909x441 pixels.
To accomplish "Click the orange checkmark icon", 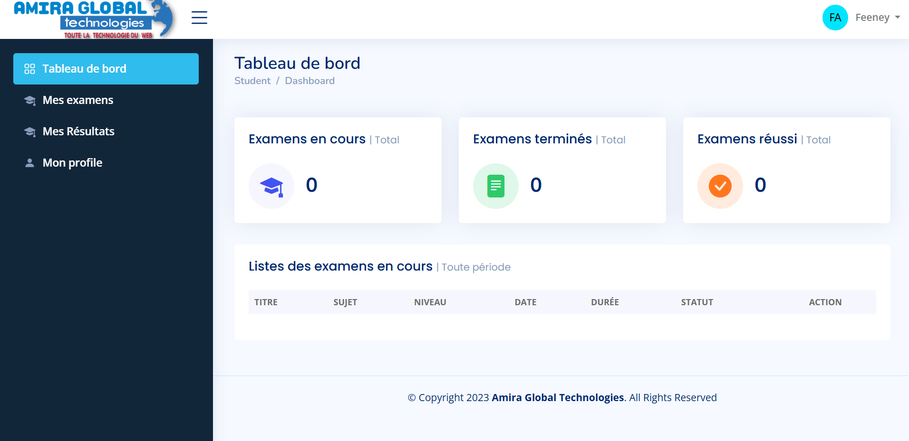I will click(x=720, y=186).
